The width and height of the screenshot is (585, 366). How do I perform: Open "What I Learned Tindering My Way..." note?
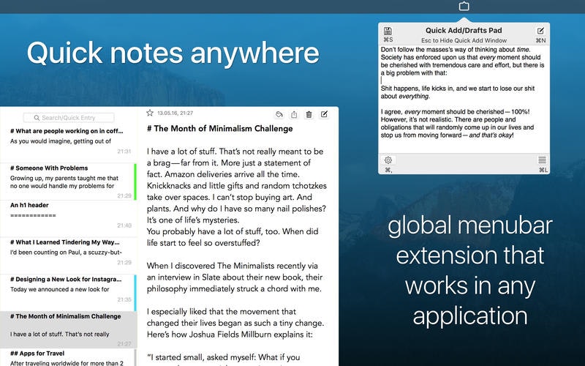coord(68,255)
